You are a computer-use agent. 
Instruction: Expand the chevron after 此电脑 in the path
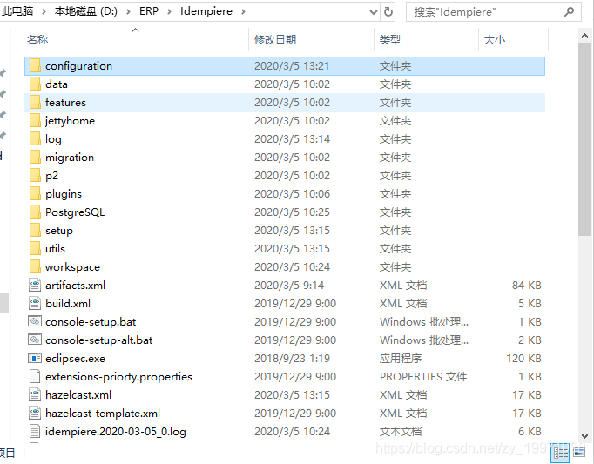(x=44, y=11)
